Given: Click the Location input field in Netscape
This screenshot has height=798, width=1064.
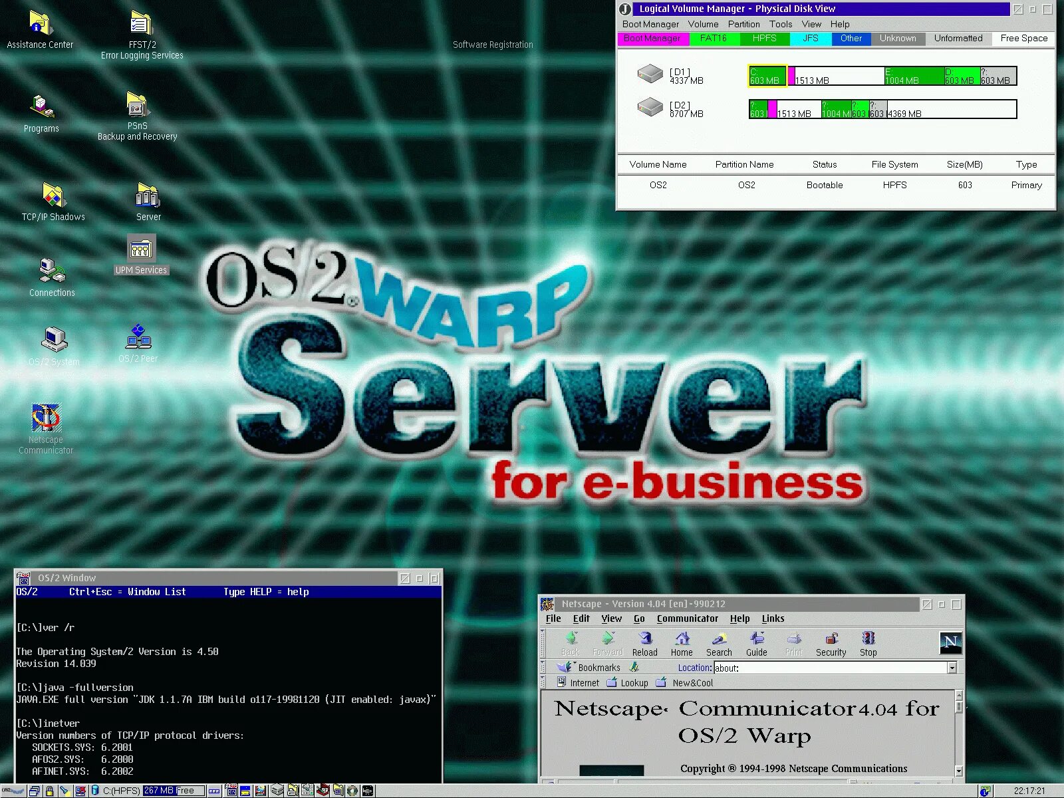Looking at the screenshot, I should tap(831, 668).
